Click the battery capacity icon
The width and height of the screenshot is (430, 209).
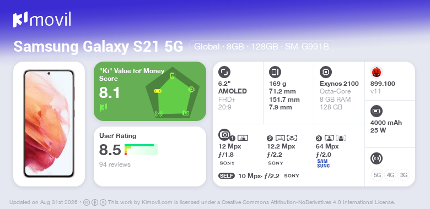click(x=377, y=111)
